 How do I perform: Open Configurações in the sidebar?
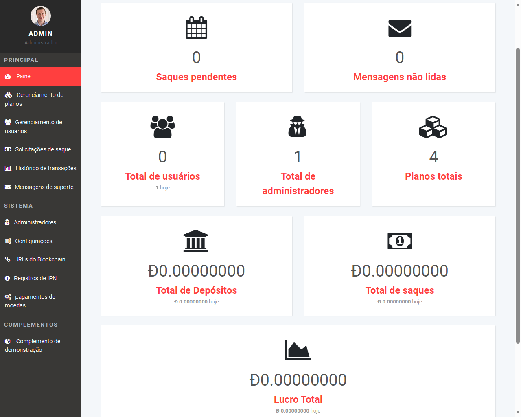(34, 241)
